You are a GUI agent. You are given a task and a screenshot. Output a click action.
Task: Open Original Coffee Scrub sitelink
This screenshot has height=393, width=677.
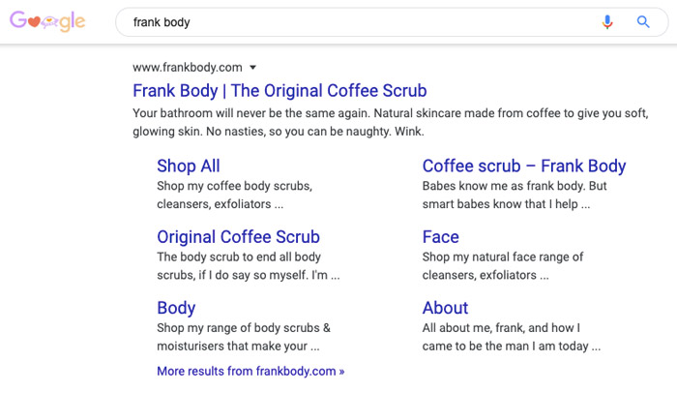click(x=238, y=237)
